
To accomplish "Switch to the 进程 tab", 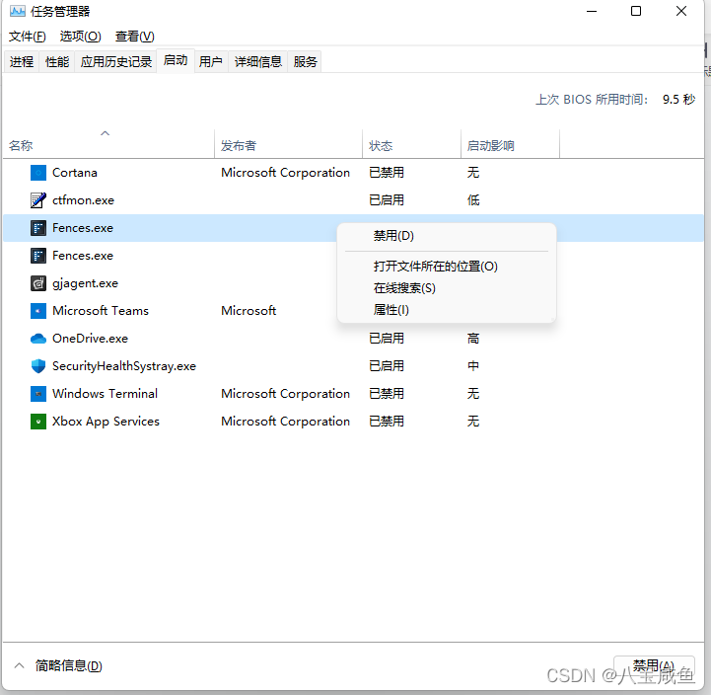I will [22, 62].
